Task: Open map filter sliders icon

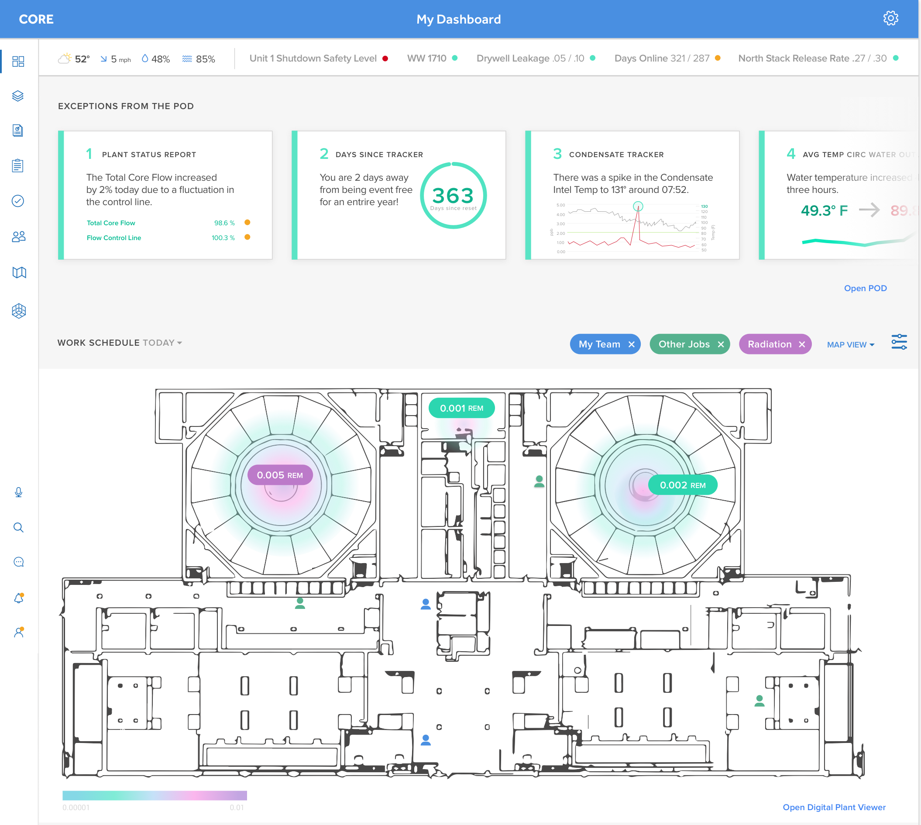Action: [899, 342]
